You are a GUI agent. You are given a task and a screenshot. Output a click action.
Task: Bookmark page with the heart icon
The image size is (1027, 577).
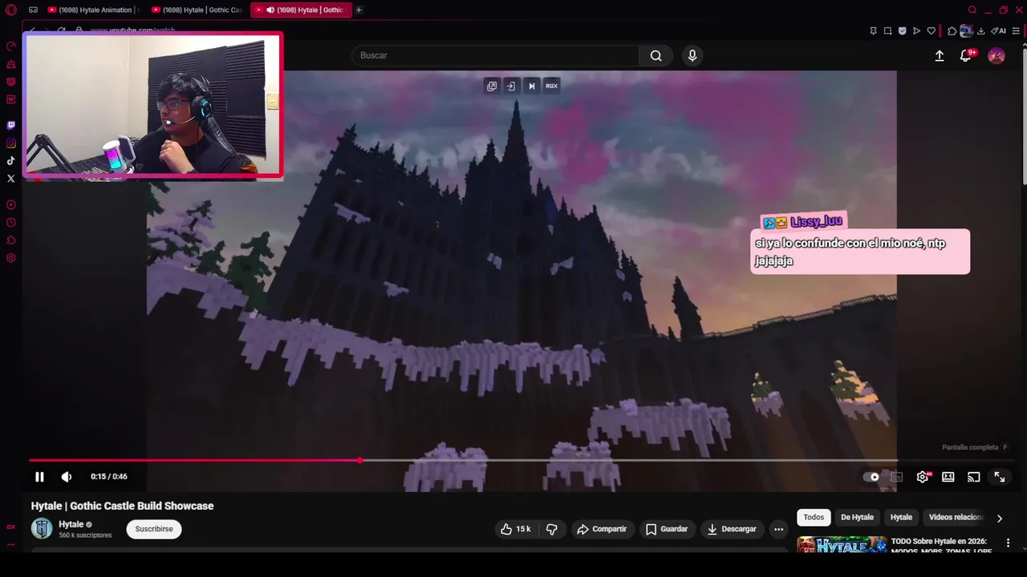click(931, 30)
